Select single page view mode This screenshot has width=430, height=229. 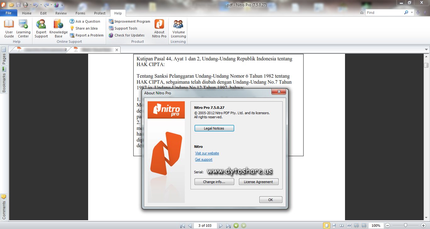pos(327,226)
